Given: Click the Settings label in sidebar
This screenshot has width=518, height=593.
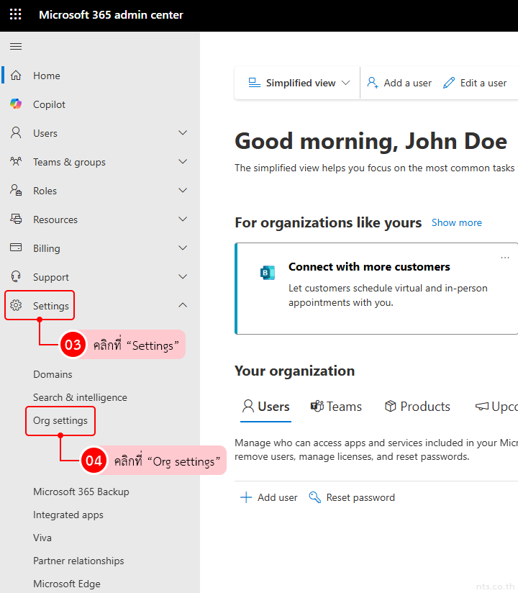Looking at the screenshot, I should point(51,306).
